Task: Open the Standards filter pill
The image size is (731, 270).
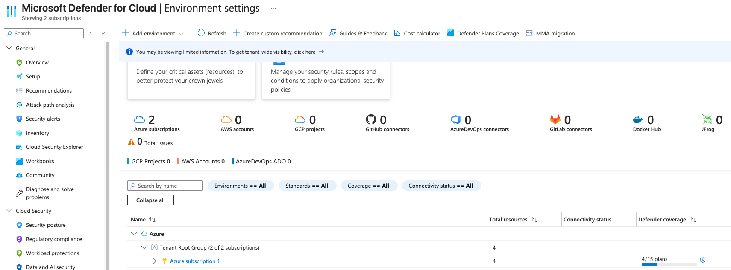Action: tap(307, 186)
